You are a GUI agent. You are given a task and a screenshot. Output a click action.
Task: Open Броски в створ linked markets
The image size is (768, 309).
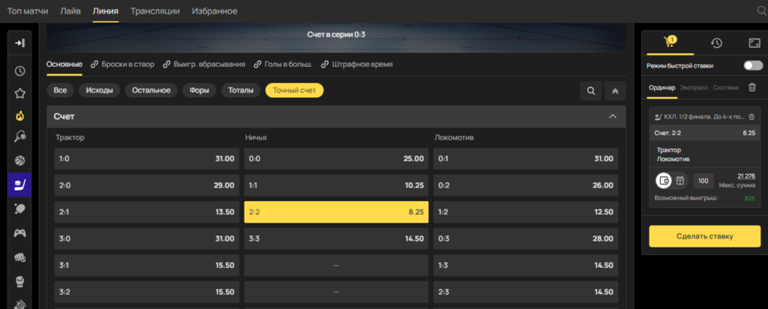123,64
